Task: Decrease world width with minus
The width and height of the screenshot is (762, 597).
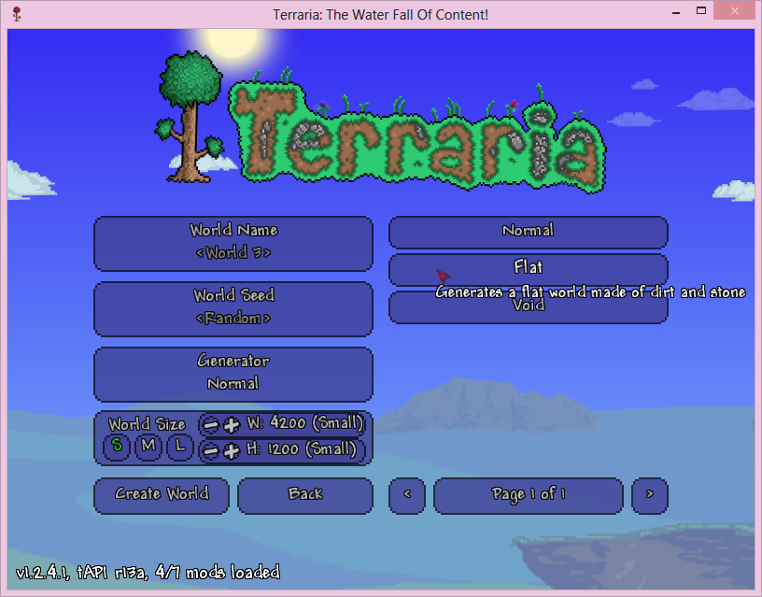Action: [210, 425]
